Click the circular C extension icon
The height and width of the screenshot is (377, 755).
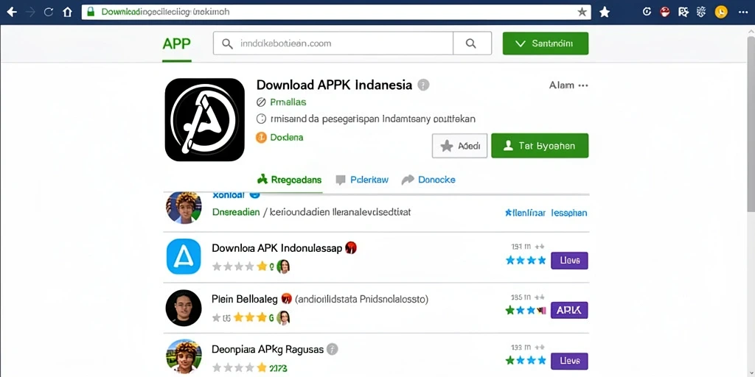(x=647, y=12)
